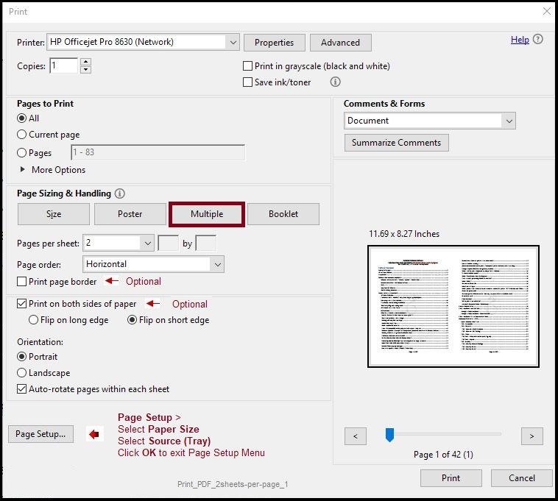Choose Flip on short edge

(x=132, y=320)
